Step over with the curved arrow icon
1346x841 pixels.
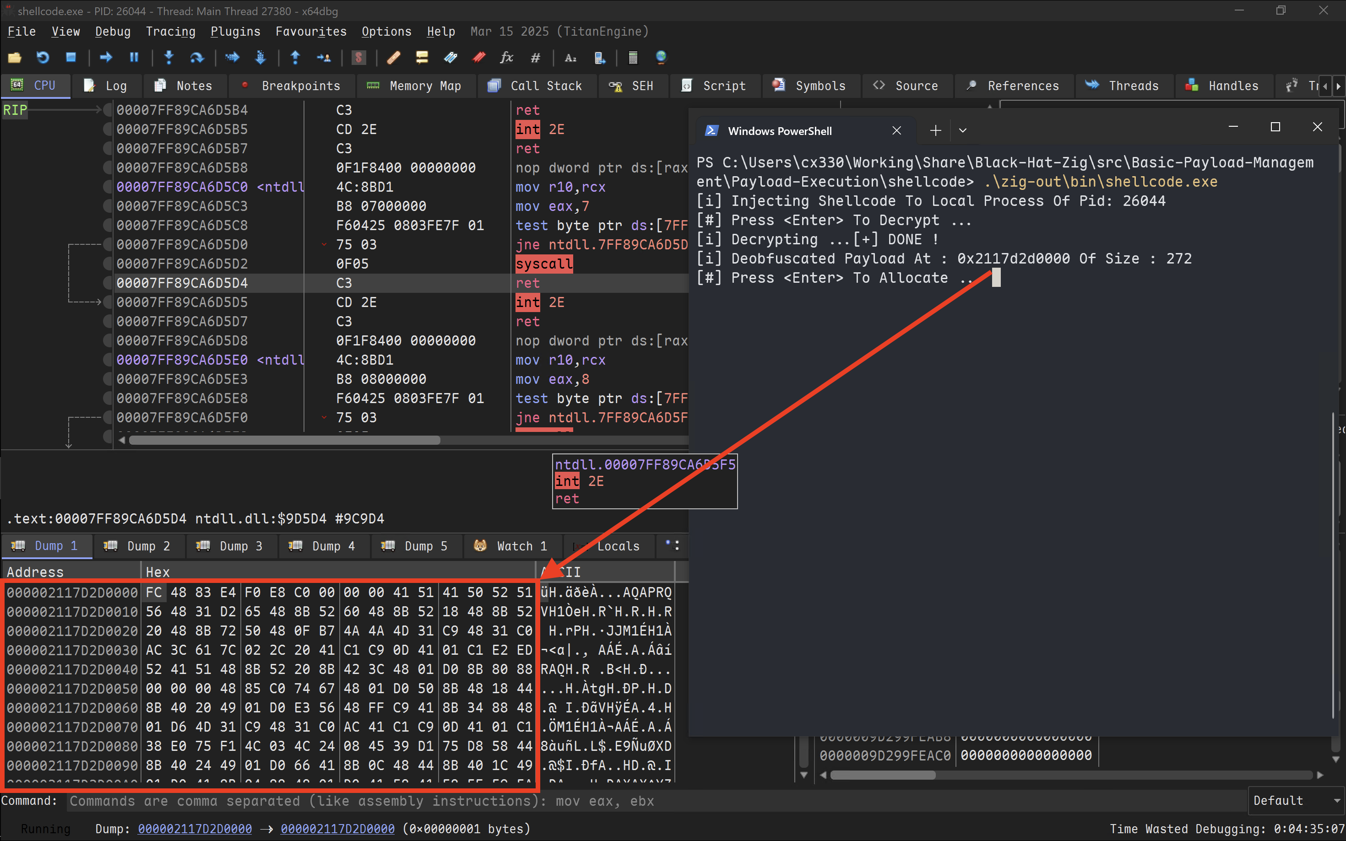(197, 57)
